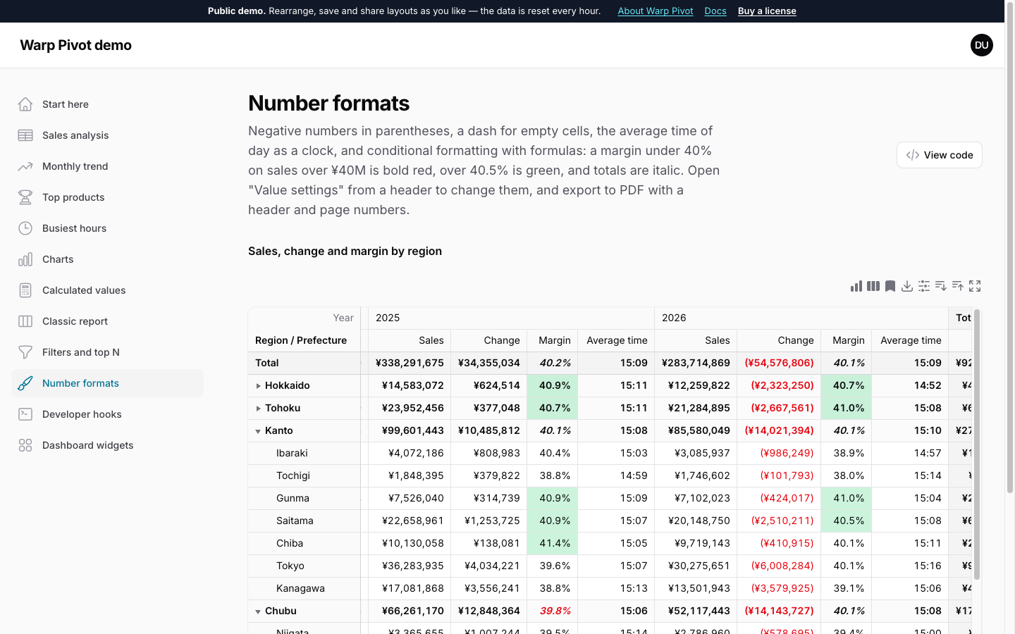Click the Warp Pivot demo title

coord(76,45)
